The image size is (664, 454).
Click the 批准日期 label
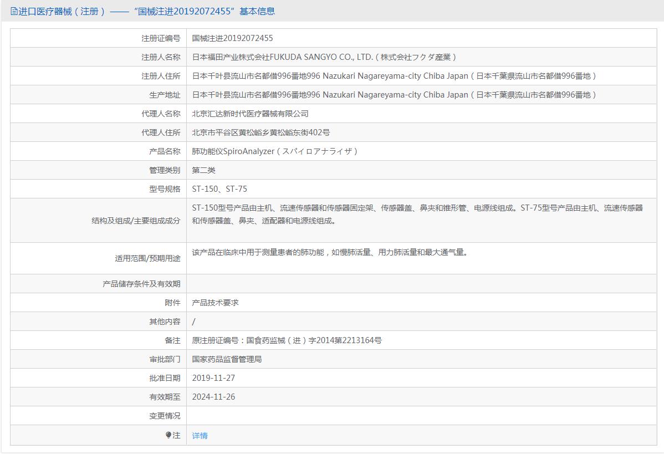pyautogui.click(x=164, y=378)
